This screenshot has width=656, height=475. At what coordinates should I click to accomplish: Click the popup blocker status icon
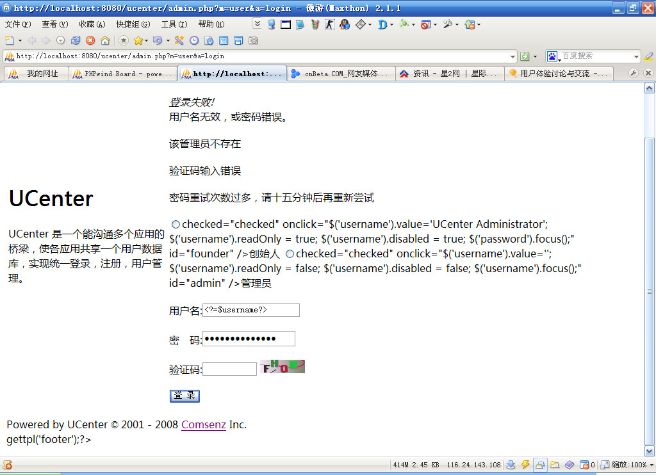point(584,465)
